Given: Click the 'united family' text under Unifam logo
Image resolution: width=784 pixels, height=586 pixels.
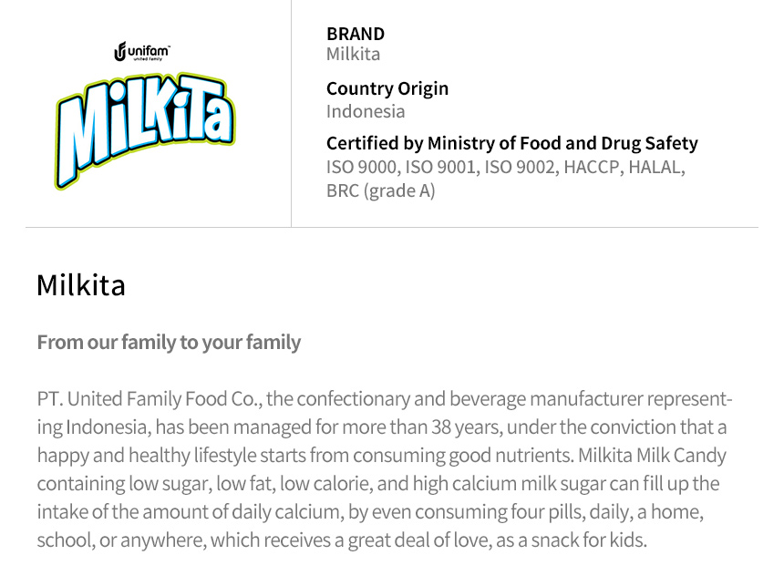Looking at the screenshot, I should (147, 59).
